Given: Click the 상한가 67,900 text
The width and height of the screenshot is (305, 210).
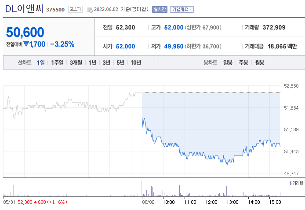Looking at the screenshot, I should pos(203,27).
